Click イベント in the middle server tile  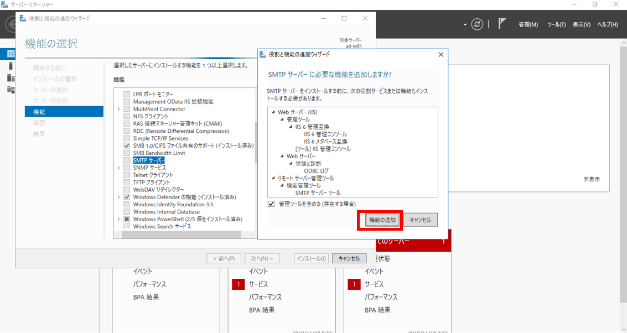[x=258, y=272]
